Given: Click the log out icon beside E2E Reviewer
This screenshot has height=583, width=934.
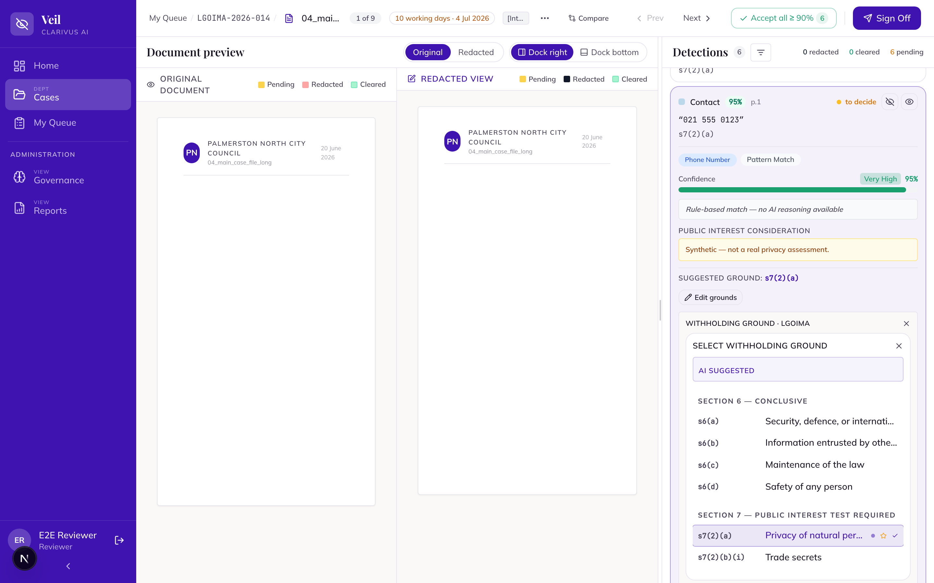Looking at the screenshot, I should [119, 540].
